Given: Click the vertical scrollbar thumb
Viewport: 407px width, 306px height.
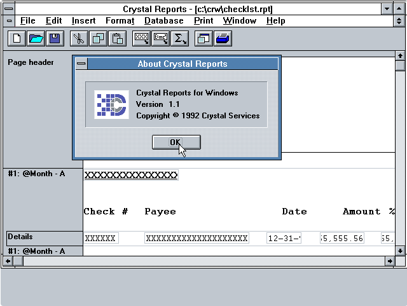Looking at the screenshot, I should (x=400, y=66).
